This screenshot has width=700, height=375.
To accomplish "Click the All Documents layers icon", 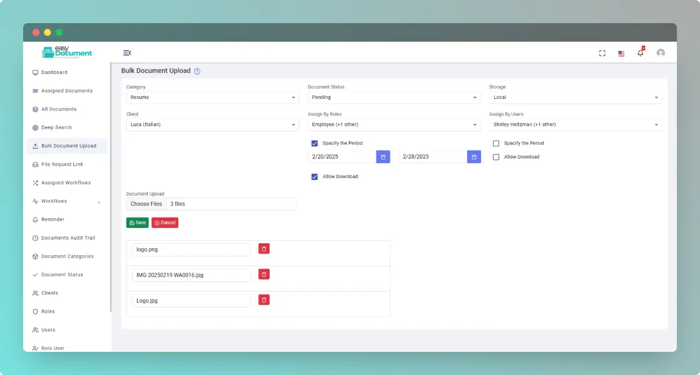I will [35, 109].
